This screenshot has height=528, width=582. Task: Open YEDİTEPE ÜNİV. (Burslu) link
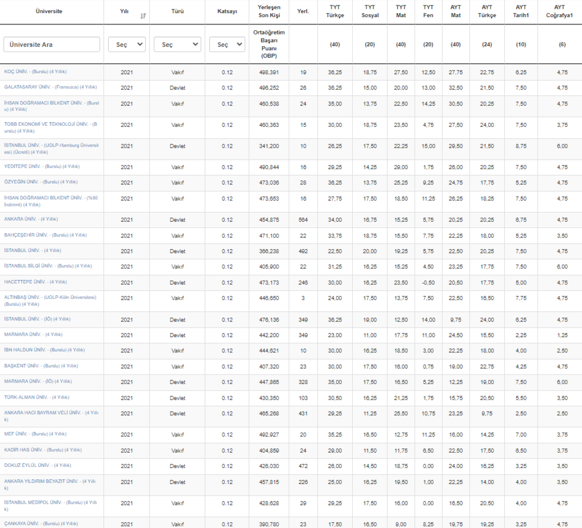pos(42,167)
